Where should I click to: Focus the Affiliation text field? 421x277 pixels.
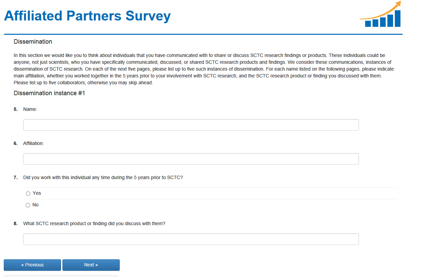(191, 159)
